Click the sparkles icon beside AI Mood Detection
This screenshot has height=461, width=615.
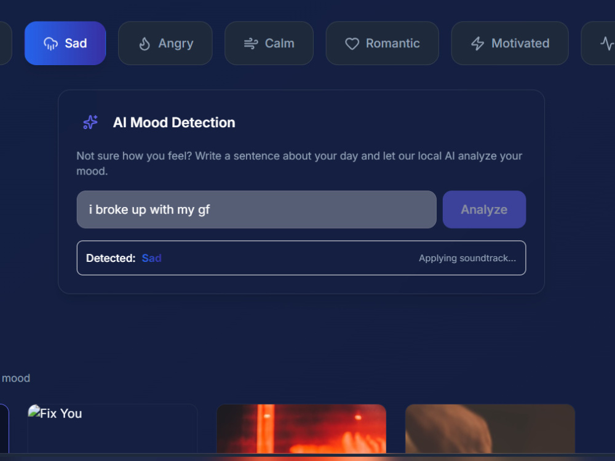pyautogui.click(x=90, y=122)
